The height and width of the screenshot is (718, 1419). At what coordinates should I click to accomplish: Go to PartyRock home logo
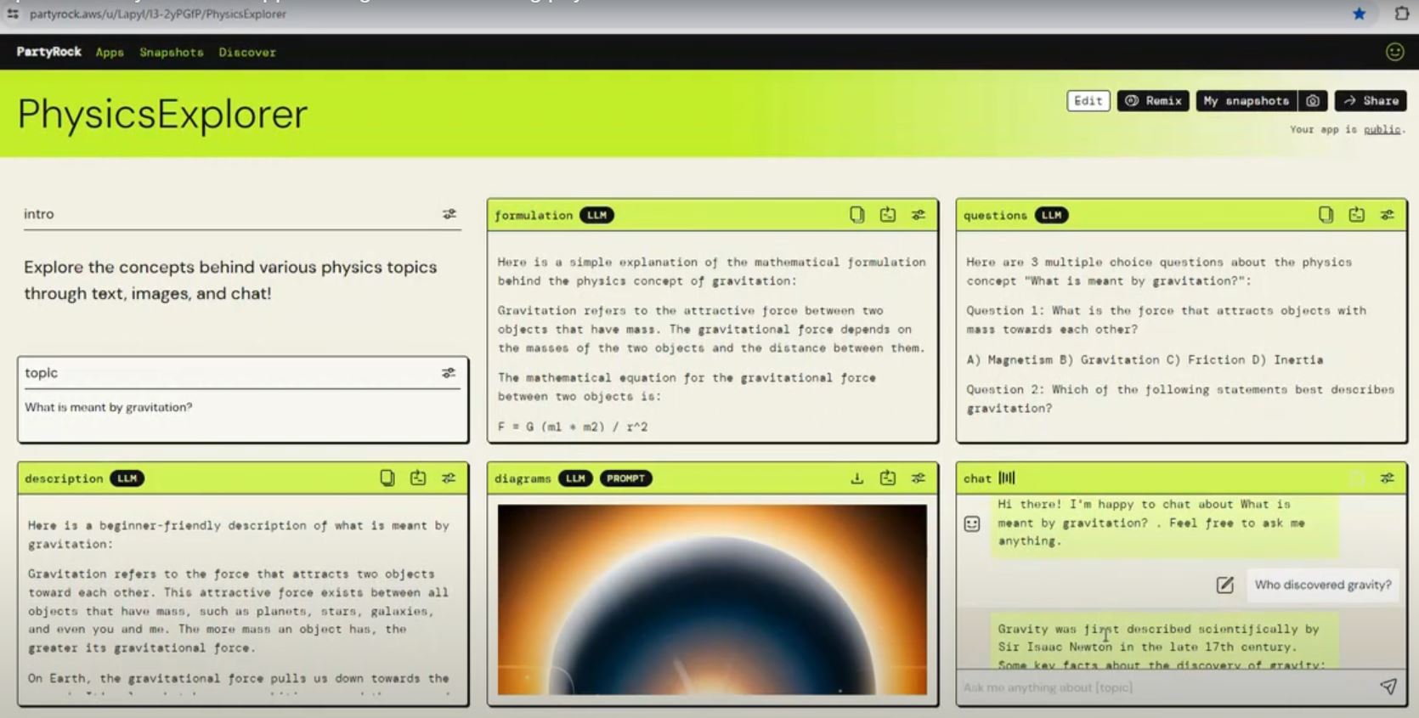pyautogui.click(x=48, y=52)
